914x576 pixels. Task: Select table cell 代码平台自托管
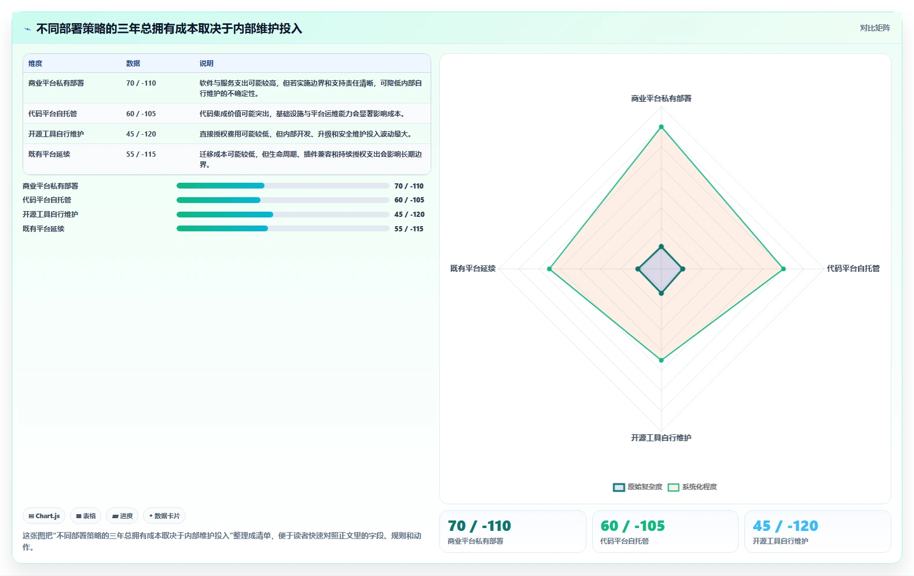(53, 114)
